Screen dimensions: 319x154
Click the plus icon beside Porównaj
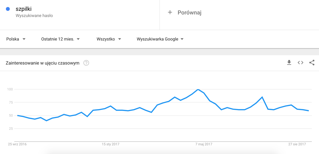[170, 12]
